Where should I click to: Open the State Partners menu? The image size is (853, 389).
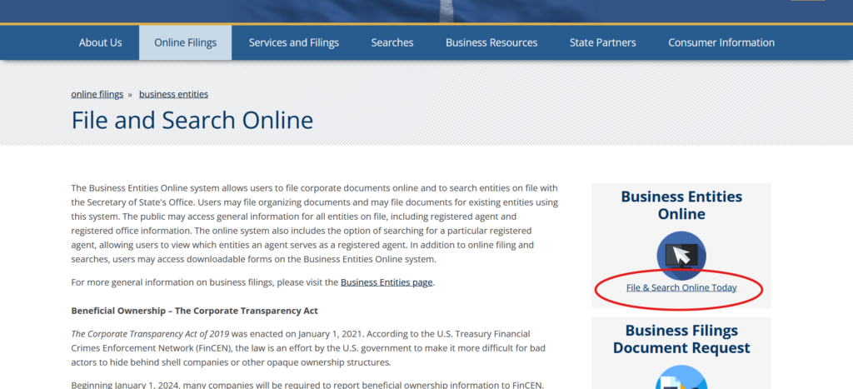click(603, 42)
